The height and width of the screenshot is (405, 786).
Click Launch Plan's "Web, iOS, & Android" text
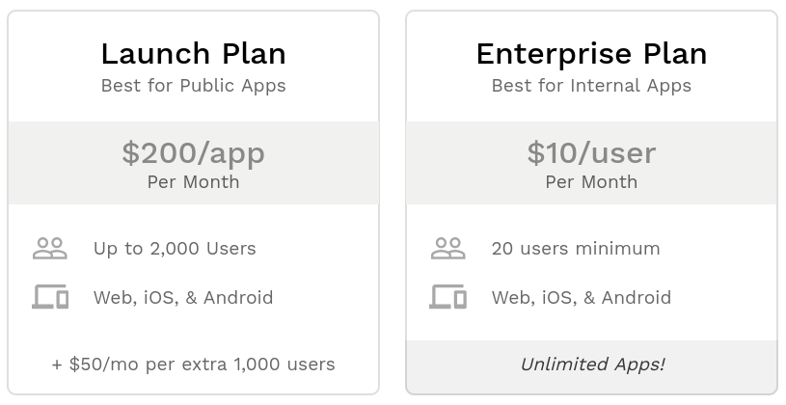(183, 298)
